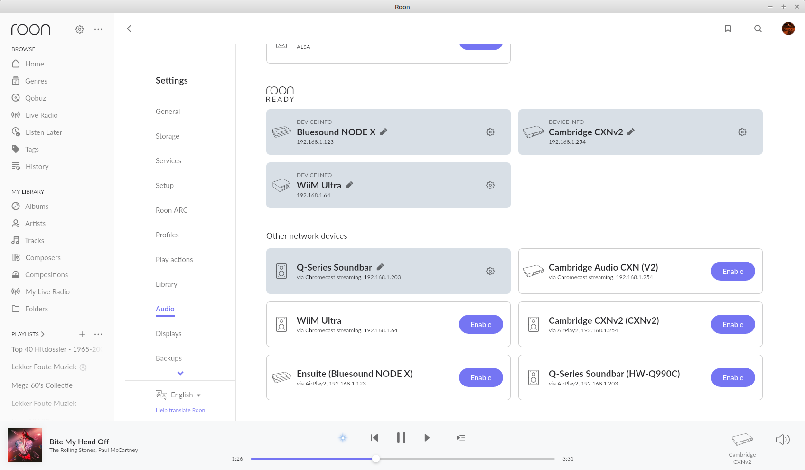The width and height of the screenshot is (805, 470).
Task: Click the Bluesound NODE X device icon
Action: point(281,132)
